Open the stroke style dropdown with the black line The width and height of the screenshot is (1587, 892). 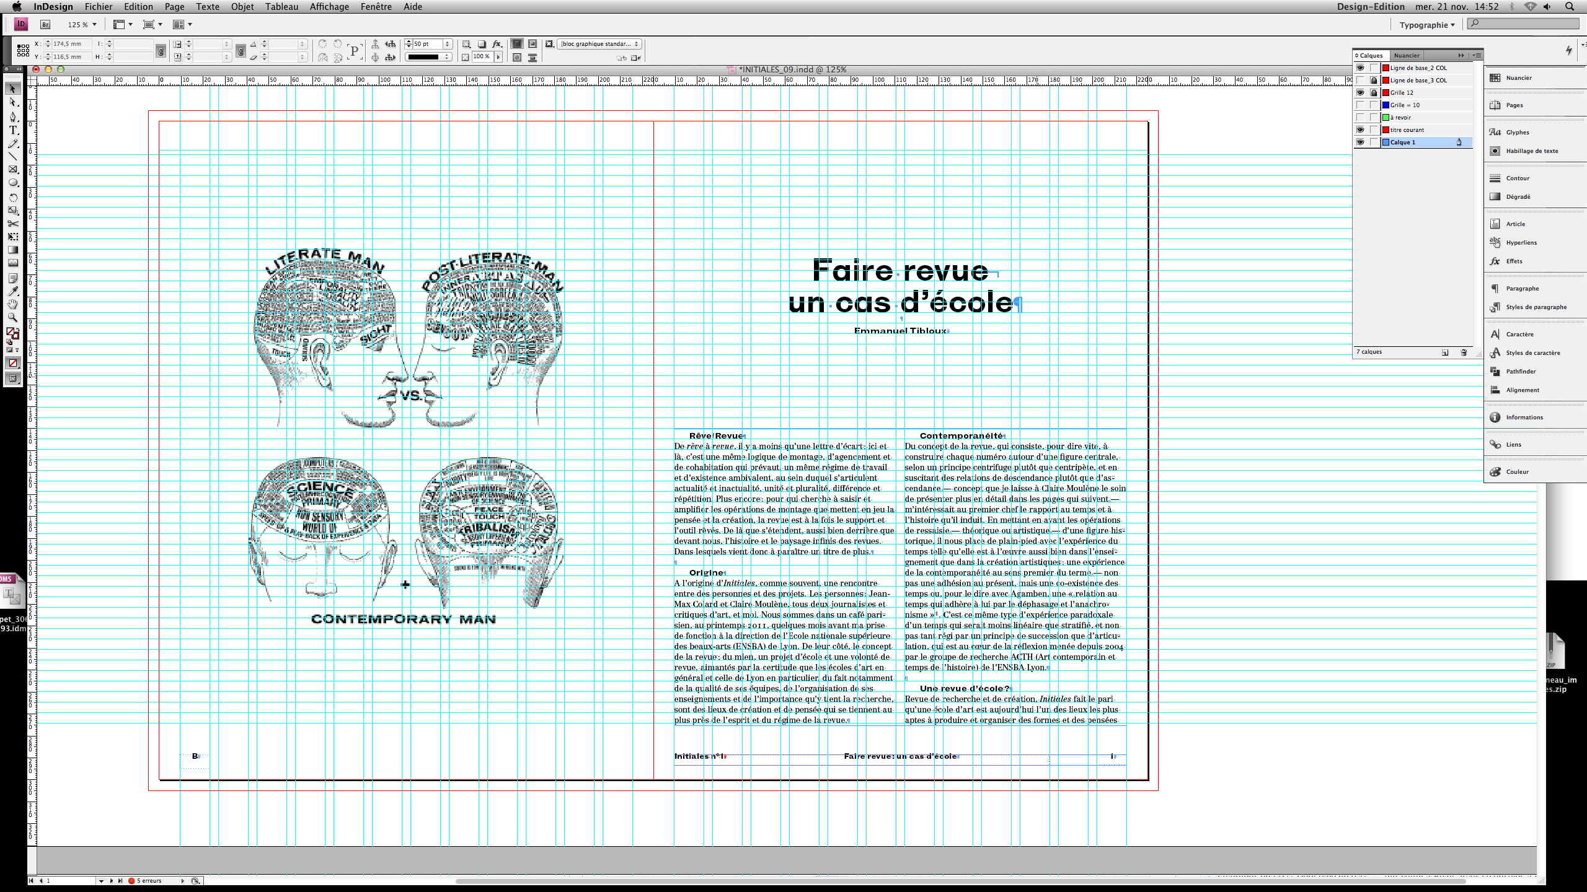428,57
